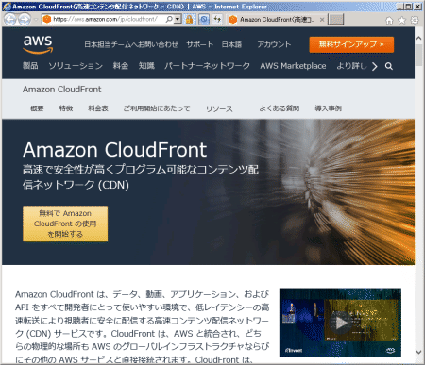Open the 日本語 language selector

pyautogui.click(x=231, y=44)
